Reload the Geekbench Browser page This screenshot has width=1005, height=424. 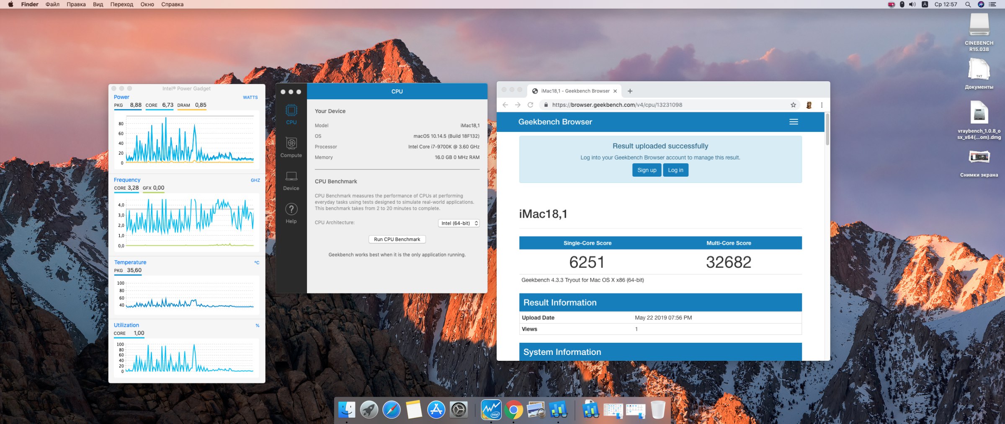(531, 105)
